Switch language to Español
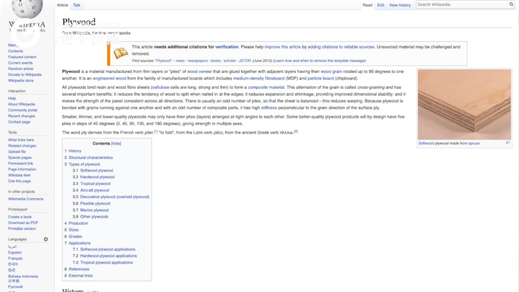519x292 pixels. 15,253
